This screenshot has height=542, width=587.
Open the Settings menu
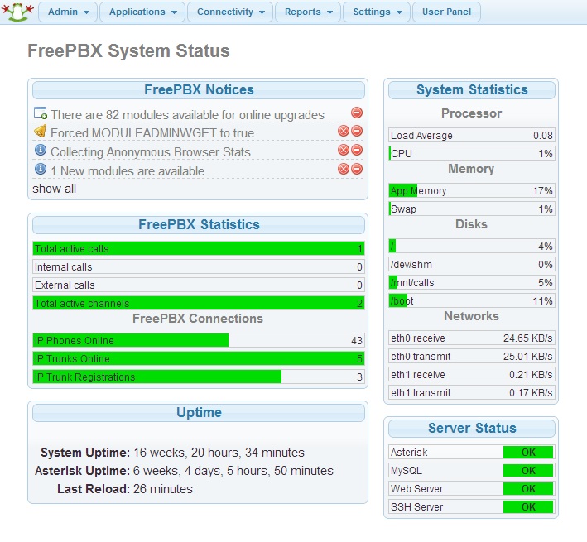(x=377, y=12)
